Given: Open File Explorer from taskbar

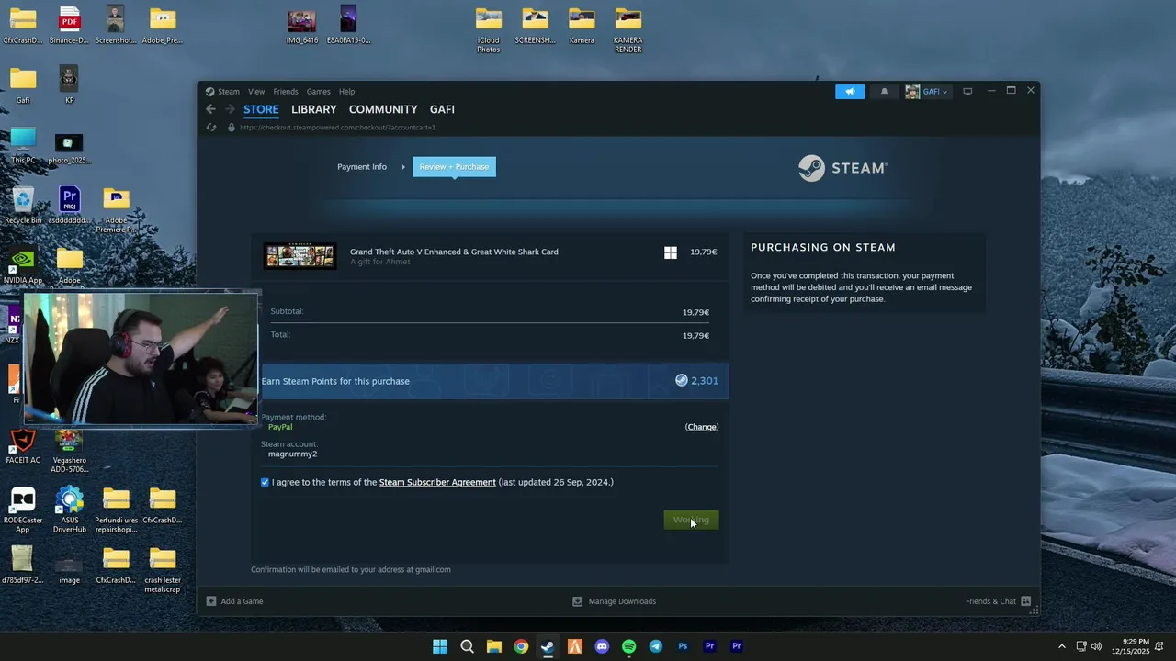Looking at the screenshot, I should click(493, 646).
